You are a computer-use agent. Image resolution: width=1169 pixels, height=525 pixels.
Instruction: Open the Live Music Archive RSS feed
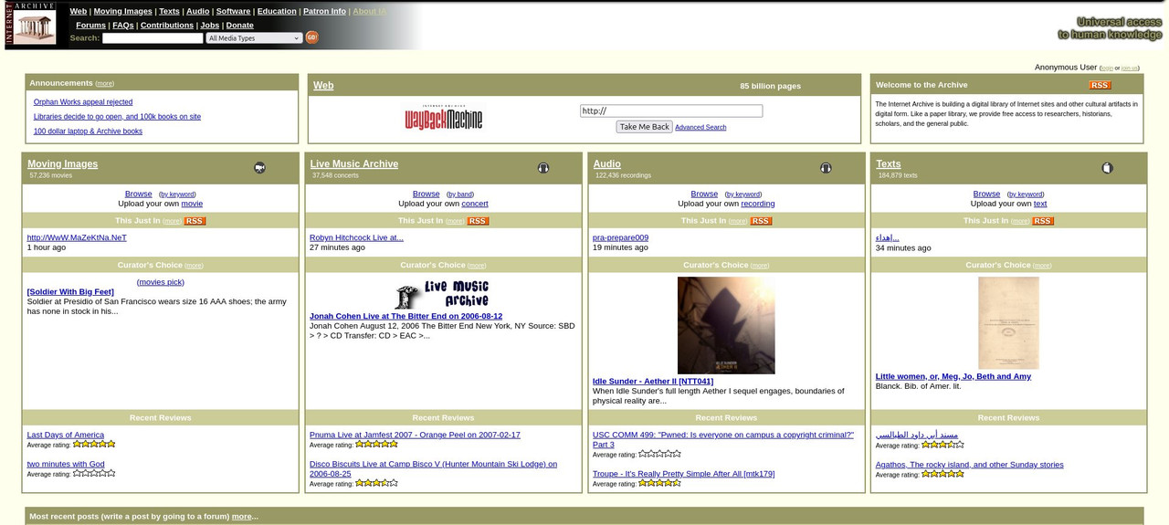click(478, 221)
